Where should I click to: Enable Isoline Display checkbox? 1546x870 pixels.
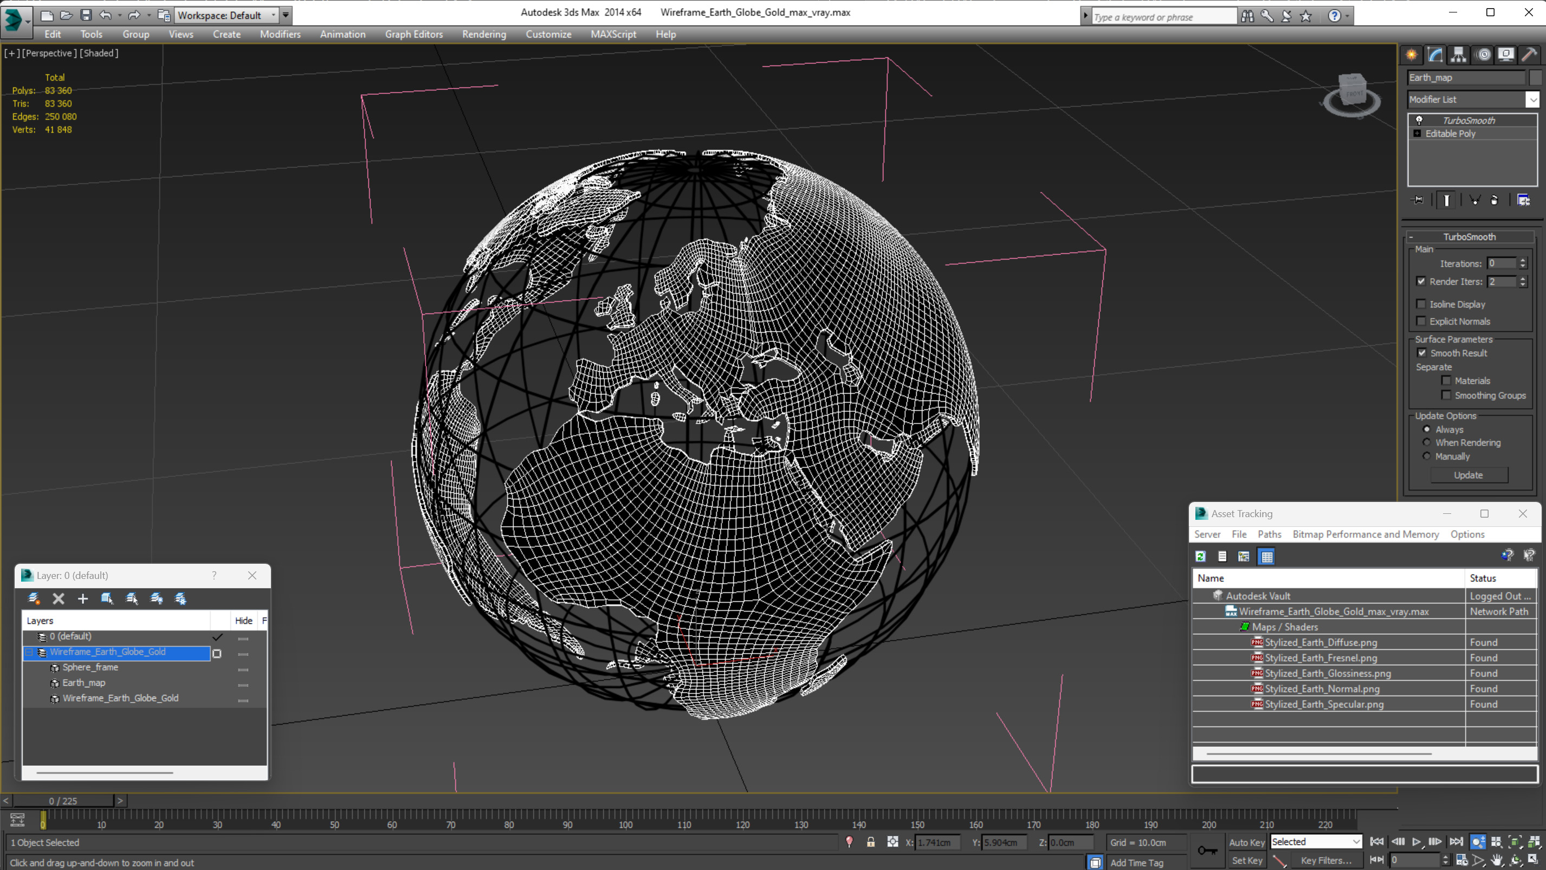1421,304
